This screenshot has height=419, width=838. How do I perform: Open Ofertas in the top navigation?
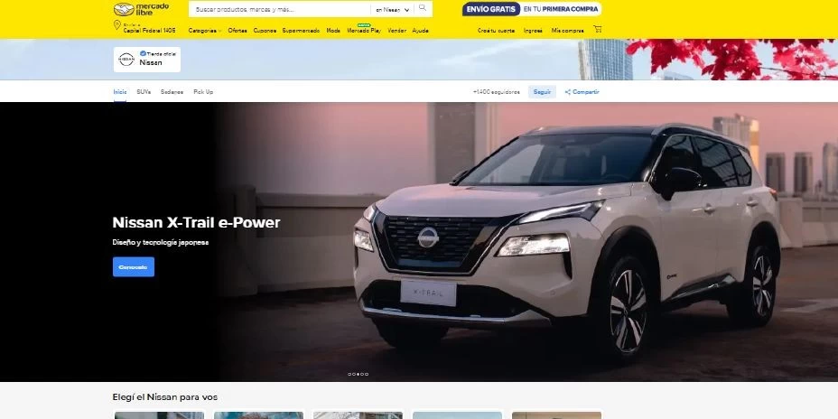click(237, 31)
